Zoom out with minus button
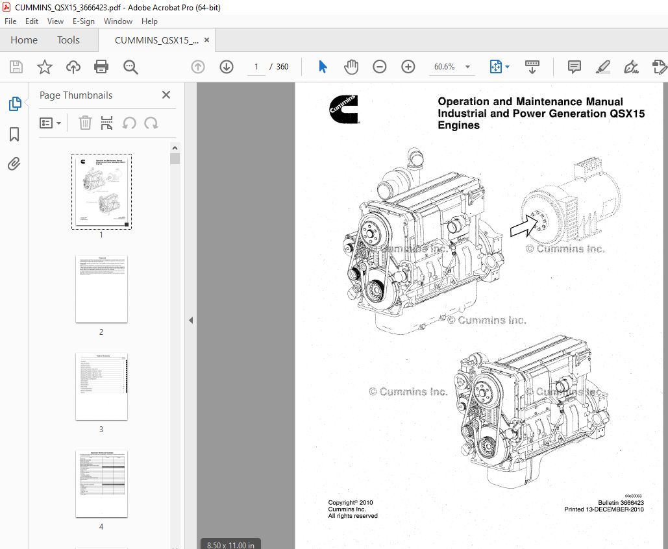Screen dimensions: 668x549 [x=379, y=67]
